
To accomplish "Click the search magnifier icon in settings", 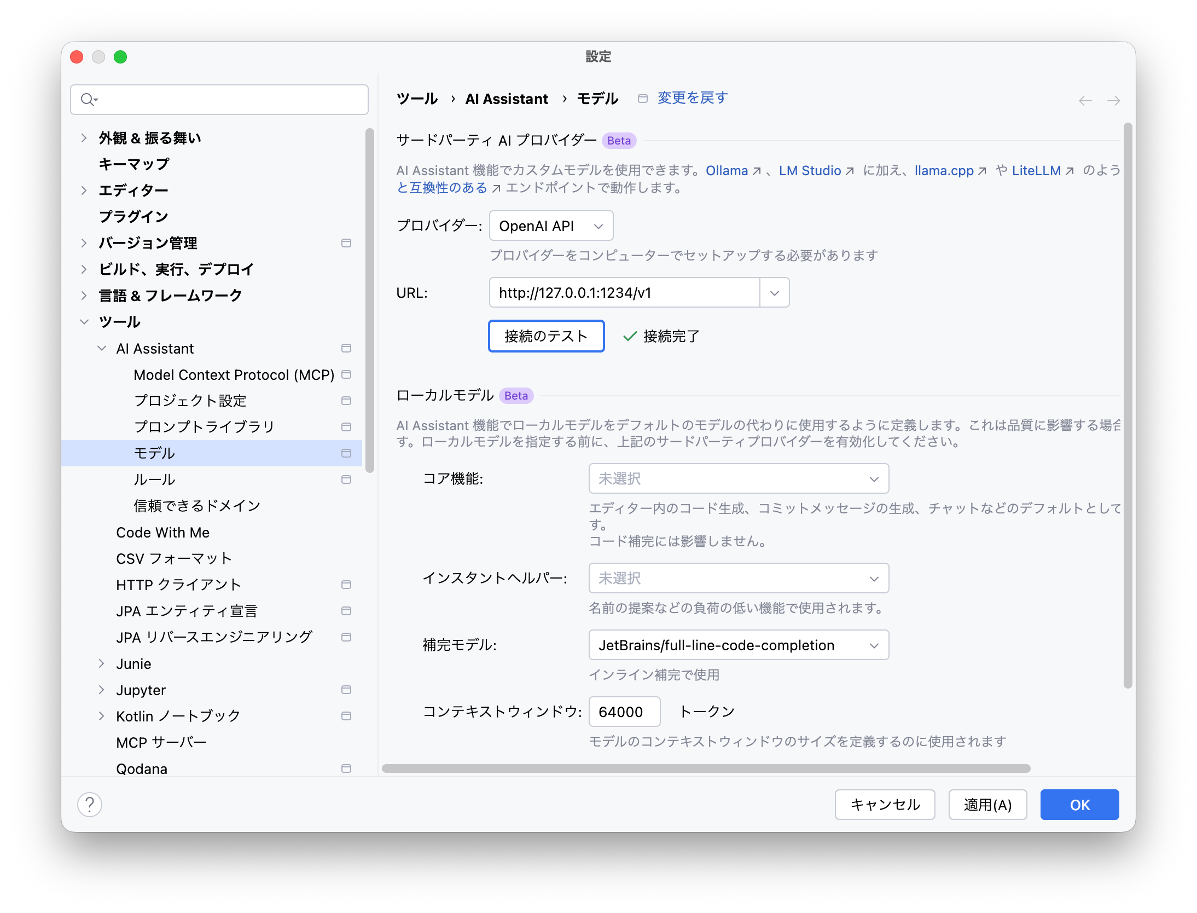I will 88,100.
